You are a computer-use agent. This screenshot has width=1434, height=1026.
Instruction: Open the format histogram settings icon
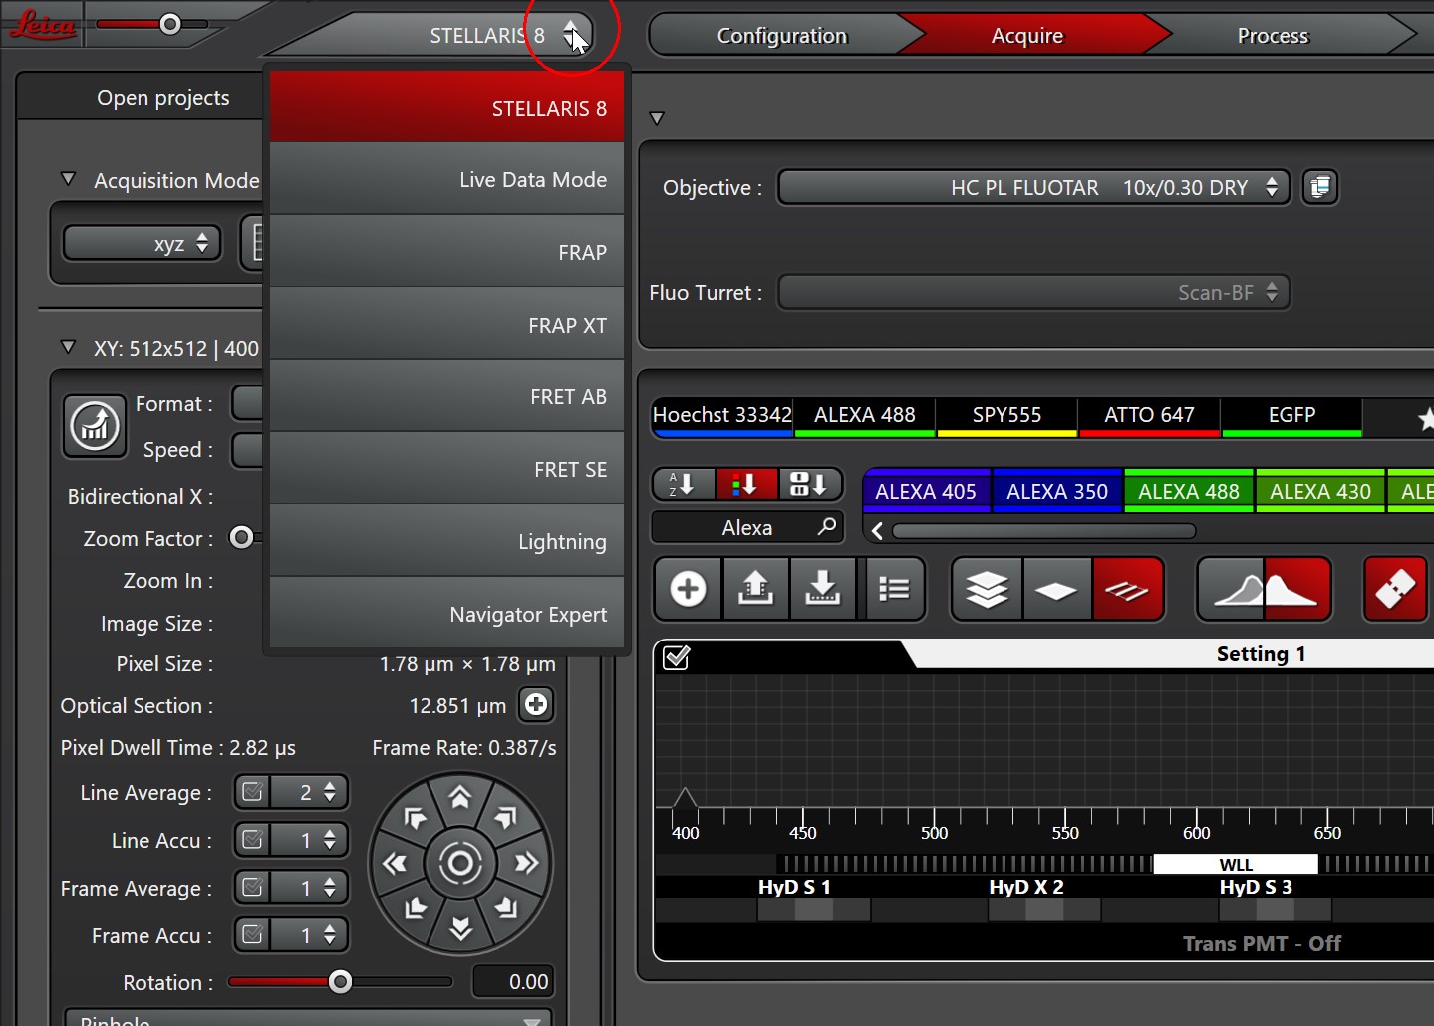95,426
